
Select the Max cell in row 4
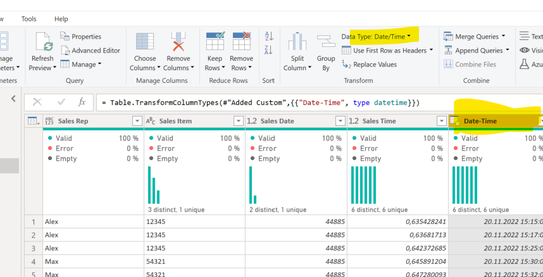point(93,261)
